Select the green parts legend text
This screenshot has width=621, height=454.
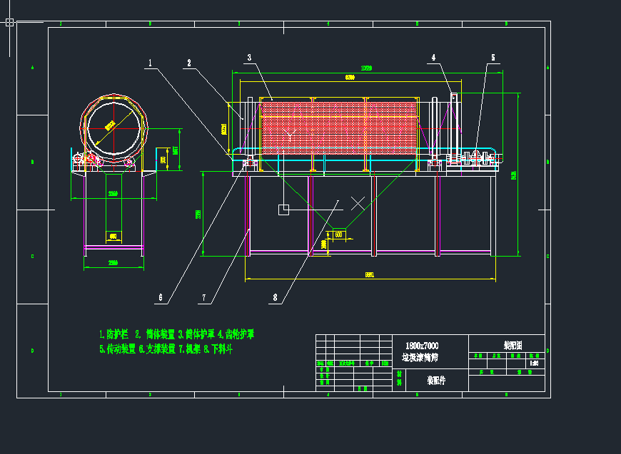point(176,341)
